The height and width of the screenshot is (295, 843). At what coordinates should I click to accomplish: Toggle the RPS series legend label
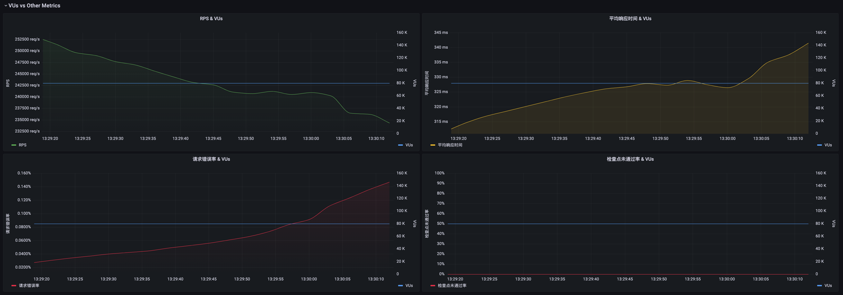click(x=22, y=145)
